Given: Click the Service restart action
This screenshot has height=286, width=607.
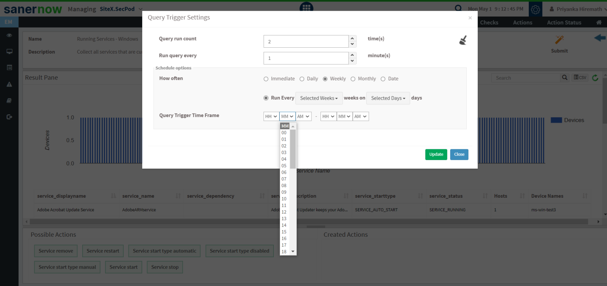Looking at the screenshot, I should pos(103,251).
